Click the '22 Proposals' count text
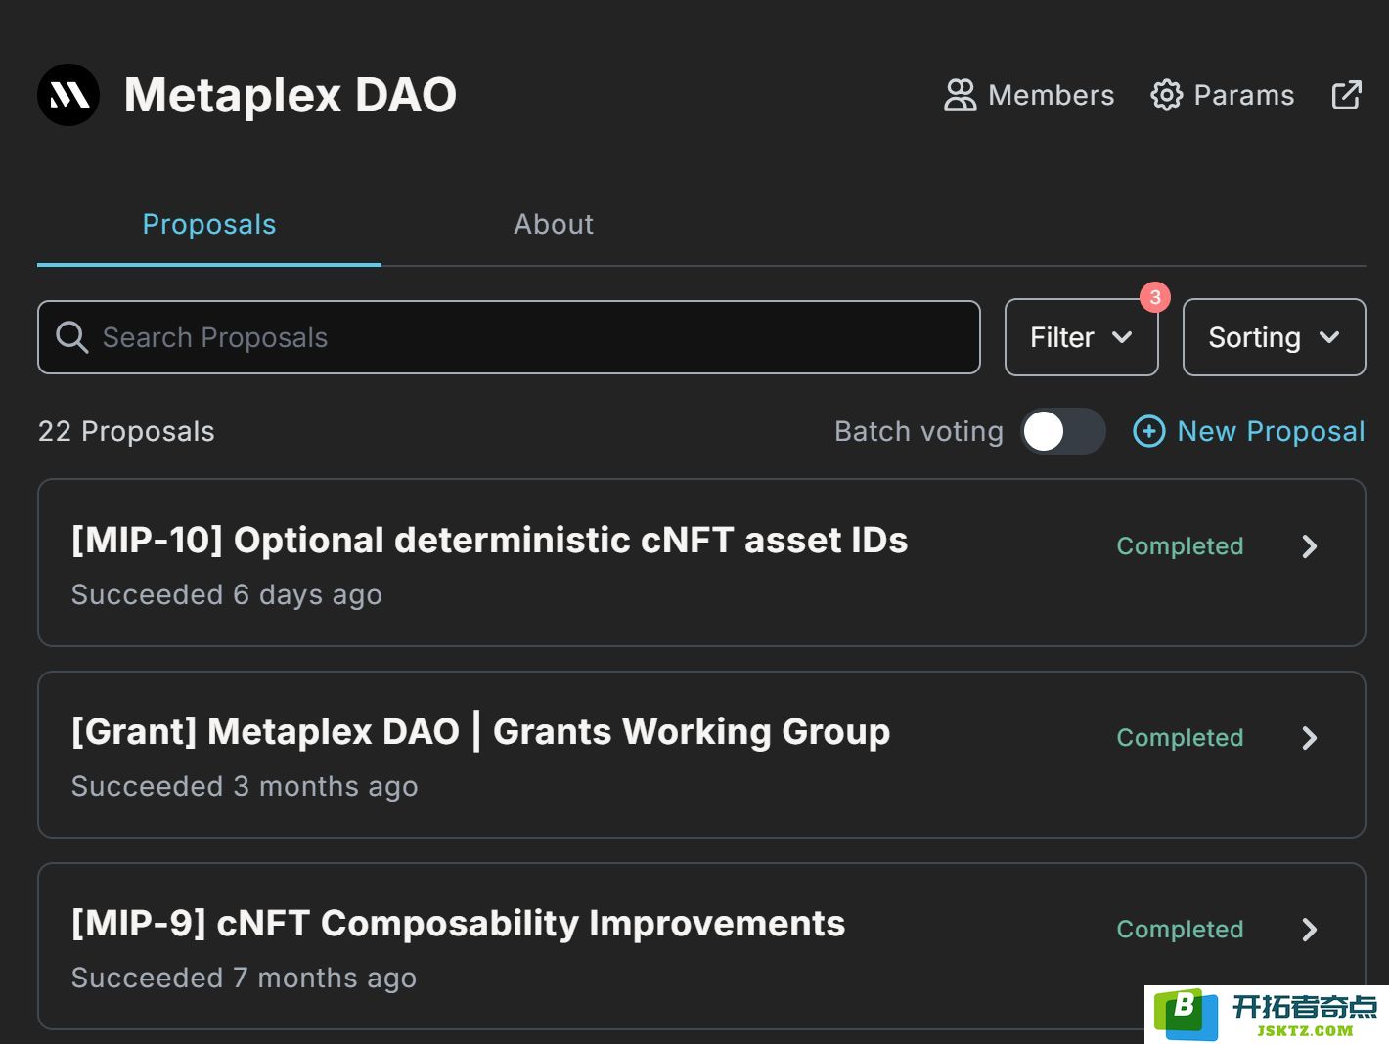The image size is (1389, 1044). 126,431
